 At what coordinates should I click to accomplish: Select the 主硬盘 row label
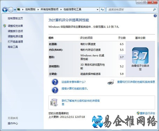click(53, 74)
